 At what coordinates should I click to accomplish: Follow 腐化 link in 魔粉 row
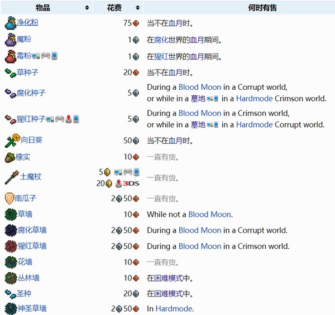click(x=161, y=40)
